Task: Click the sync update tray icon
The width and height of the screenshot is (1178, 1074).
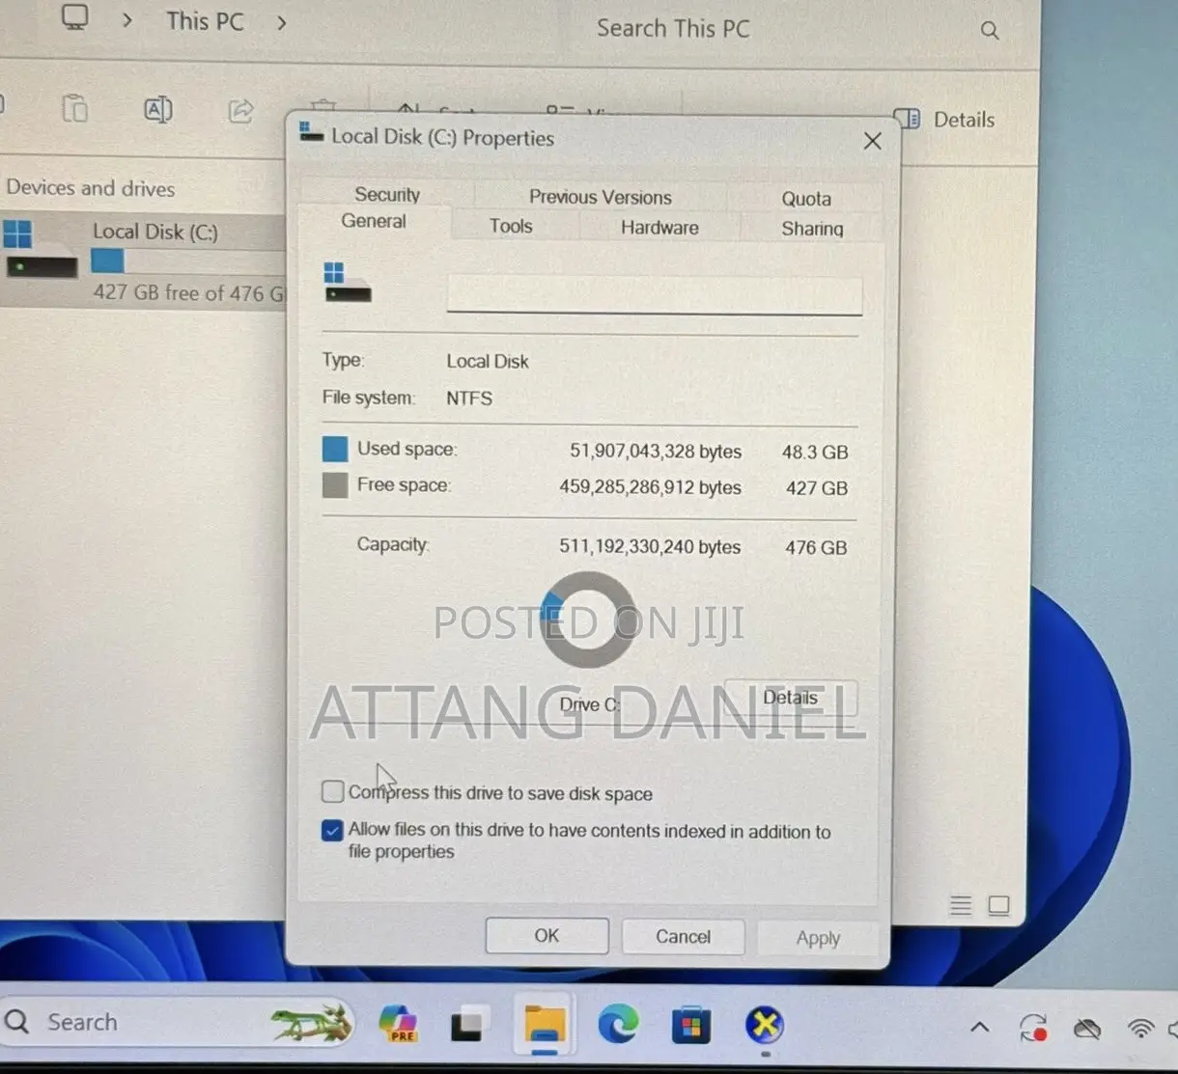Action: pos(1033,1028)
